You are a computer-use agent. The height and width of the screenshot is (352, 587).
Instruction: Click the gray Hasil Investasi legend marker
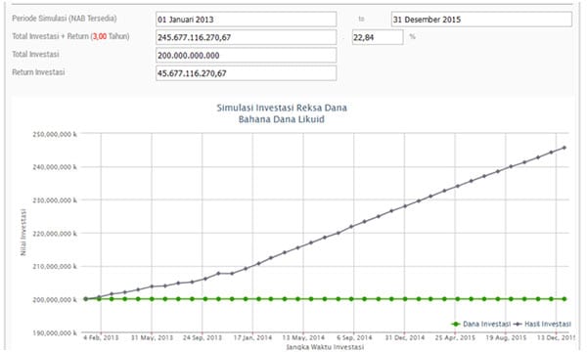click(519, 324)
